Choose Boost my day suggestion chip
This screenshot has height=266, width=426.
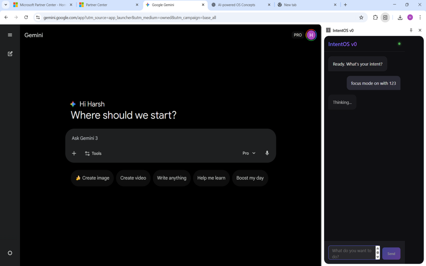point(250,178)
